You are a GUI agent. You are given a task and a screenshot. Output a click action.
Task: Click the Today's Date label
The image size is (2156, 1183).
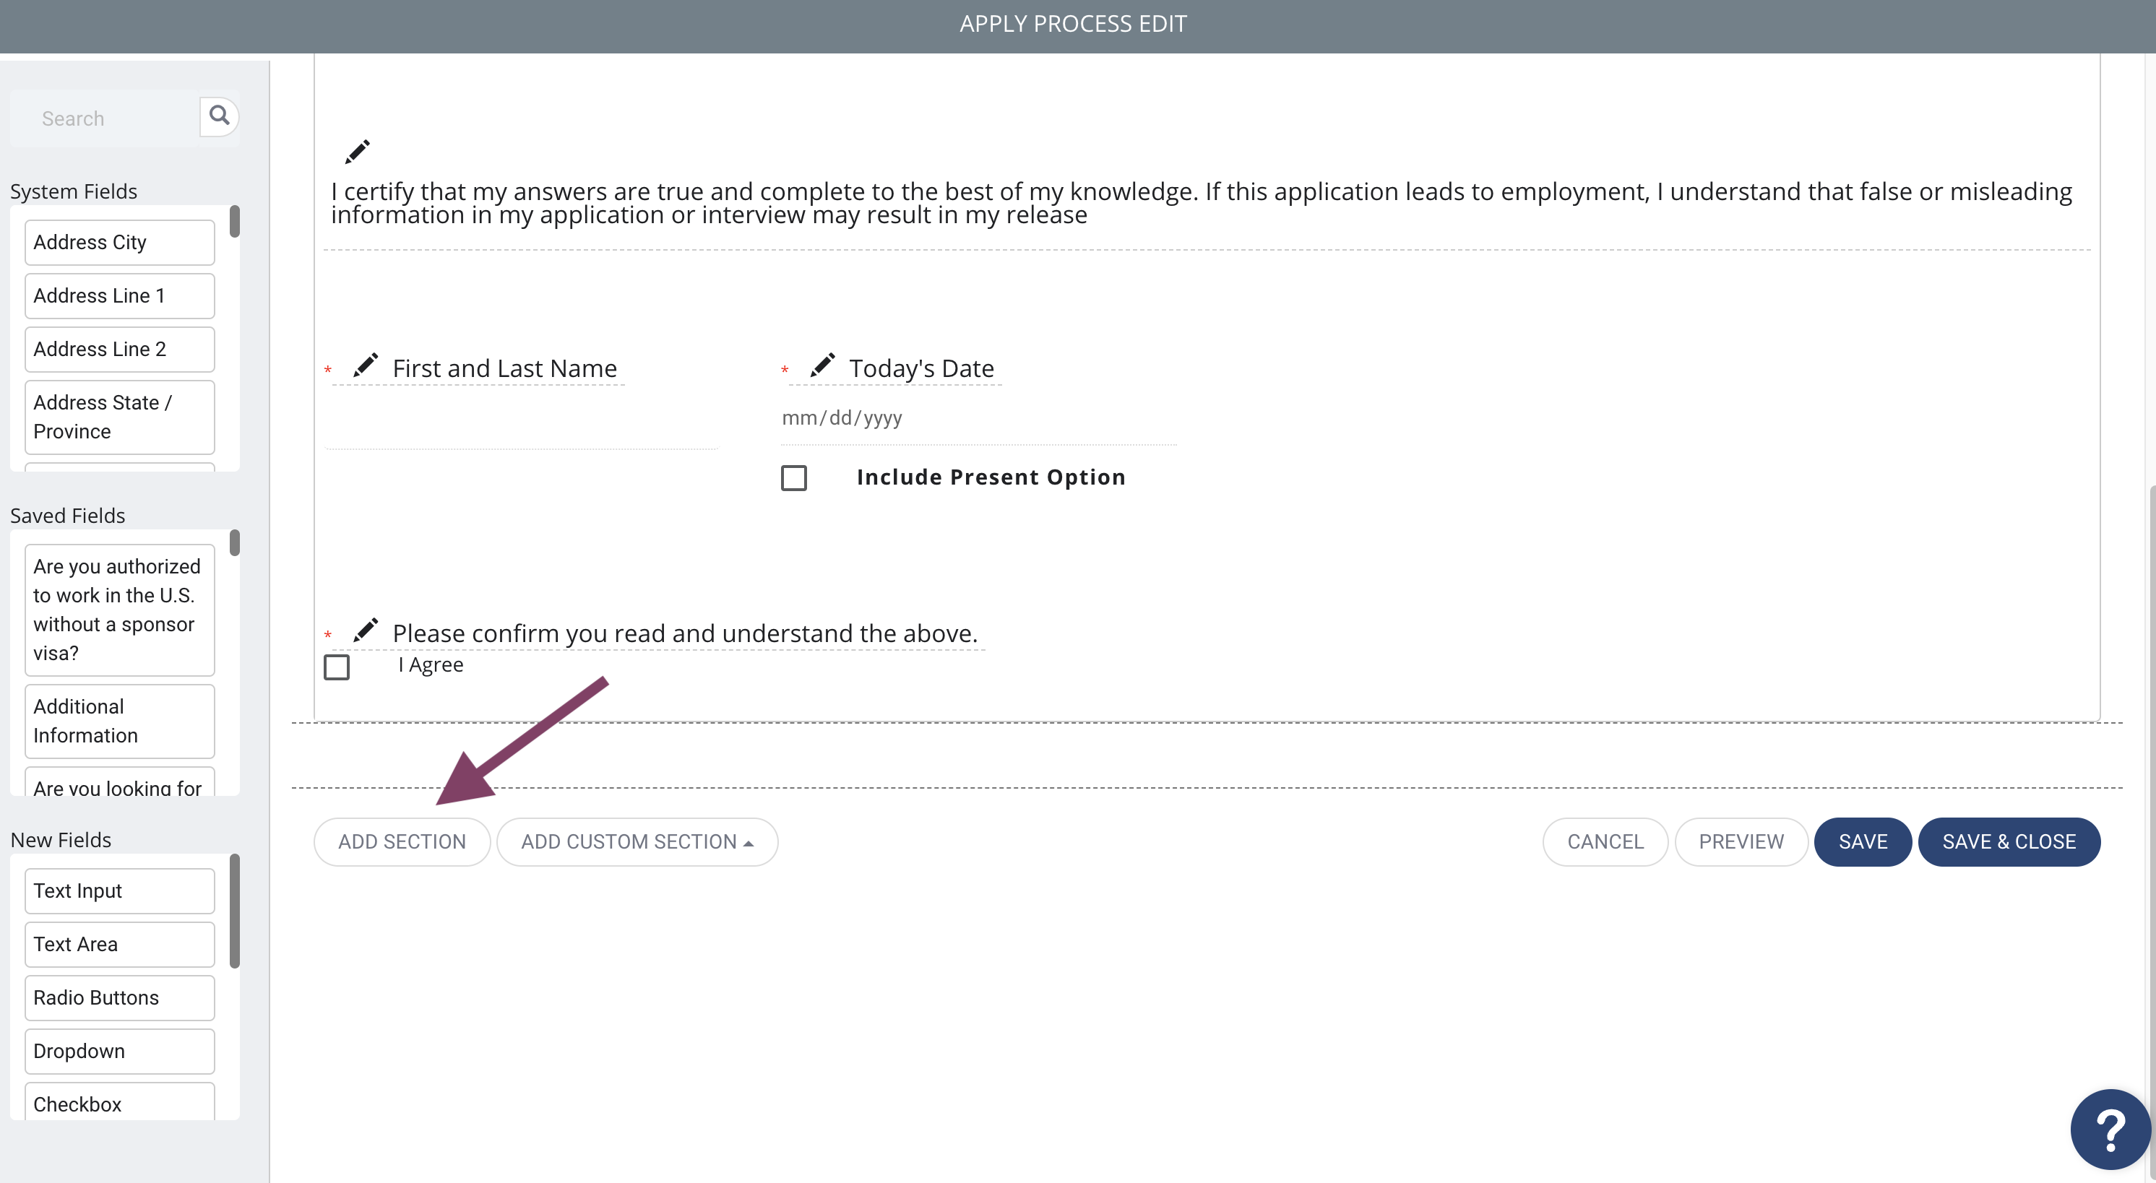pos(921,368)
